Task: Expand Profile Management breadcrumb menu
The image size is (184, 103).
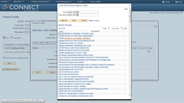Action: point(64,2)
